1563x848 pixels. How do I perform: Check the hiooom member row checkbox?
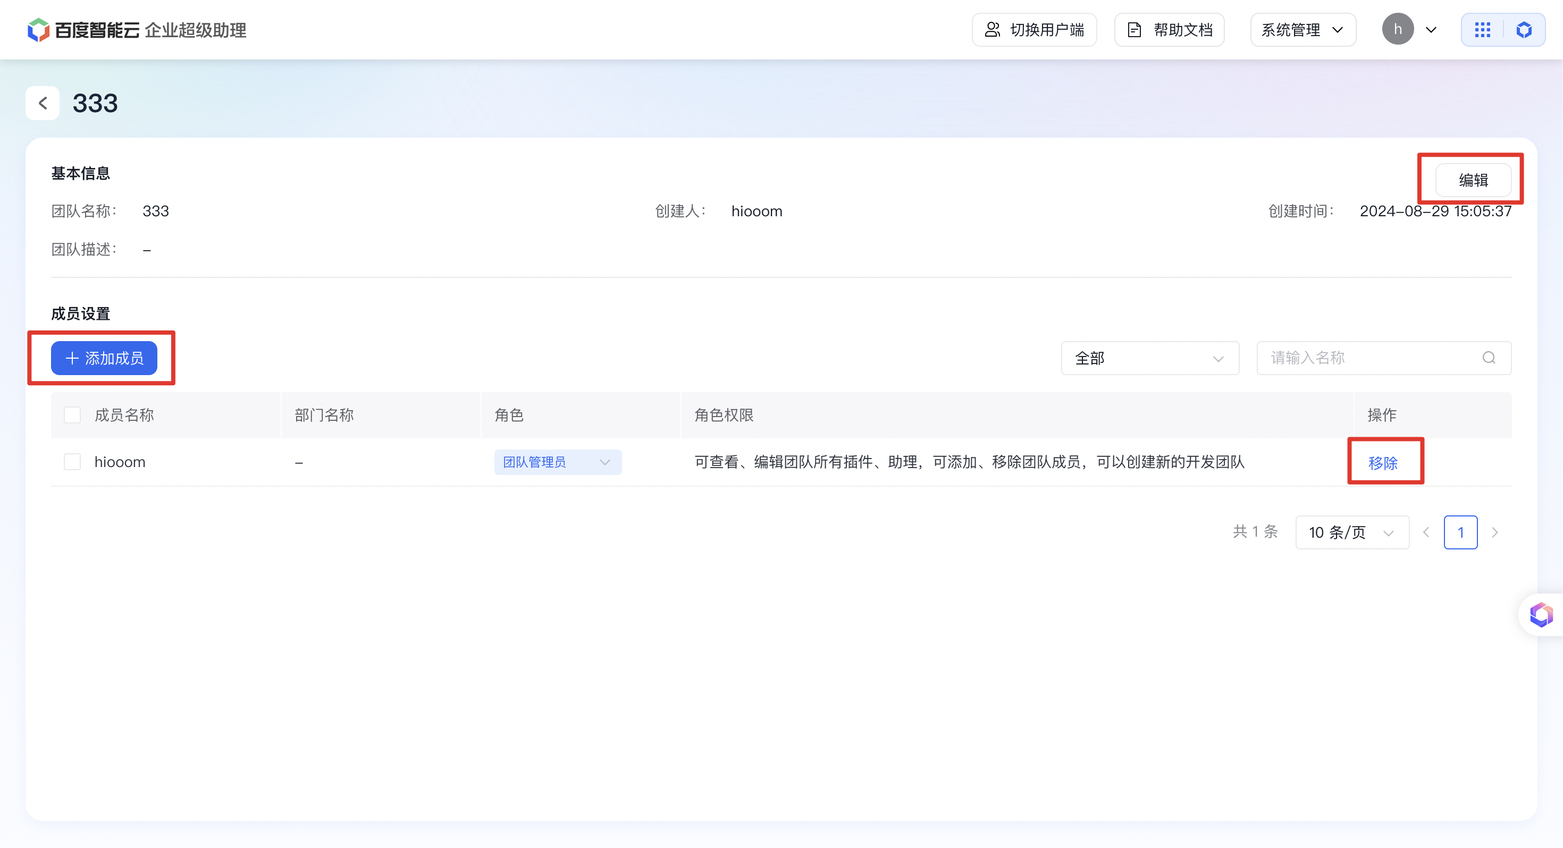click(x=72, y=462)
